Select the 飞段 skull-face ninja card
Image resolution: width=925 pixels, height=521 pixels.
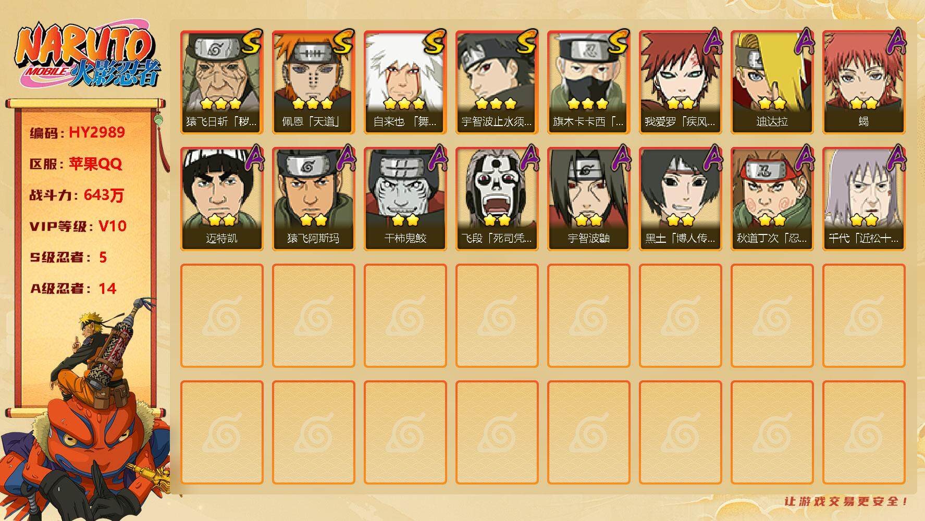(x=497, y=199)
